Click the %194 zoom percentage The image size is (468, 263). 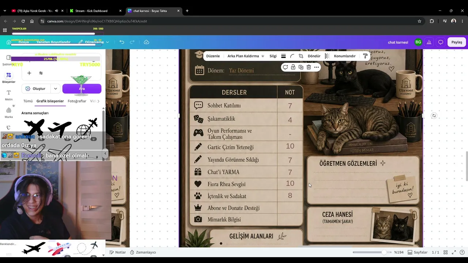[x=398, y=252]
